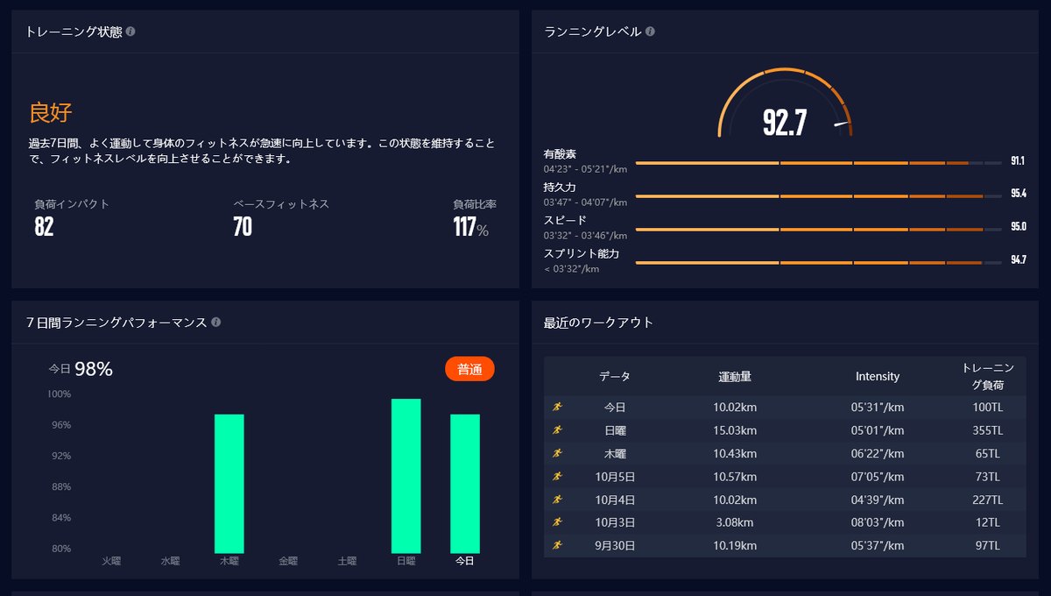Click running icon in 日曜 workout row
This screenshot has height=596, width=1051.
pos(557,430)
